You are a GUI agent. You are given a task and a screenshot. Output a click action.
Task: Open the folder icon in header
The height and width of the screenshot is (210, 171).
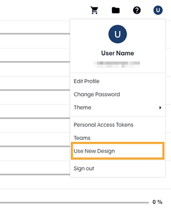coord(116,10)
